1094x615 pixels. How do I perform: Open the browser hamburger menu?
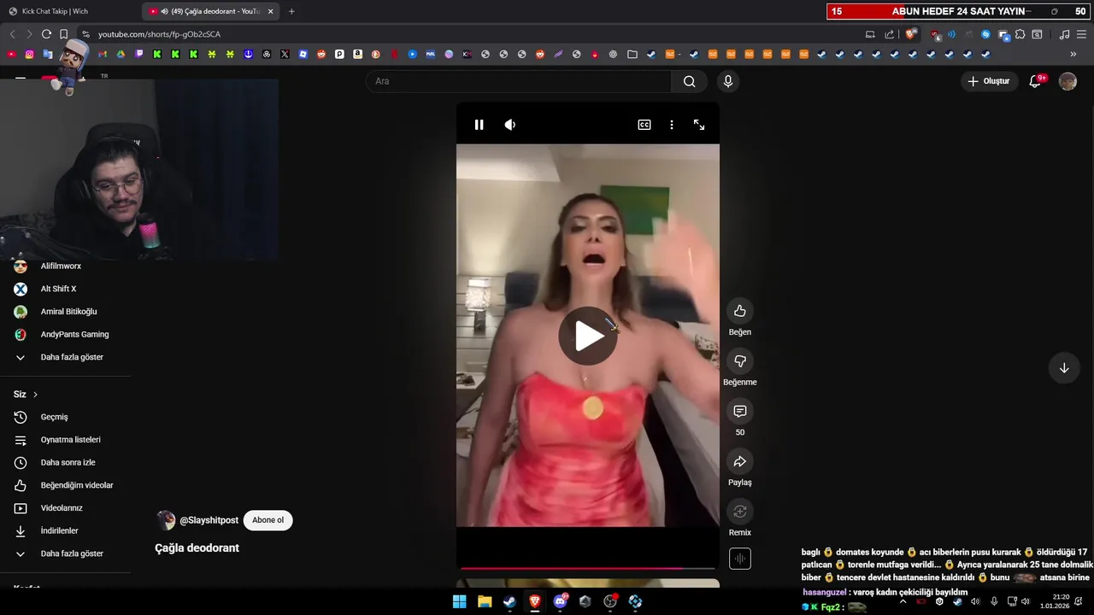click(1081, 34)
